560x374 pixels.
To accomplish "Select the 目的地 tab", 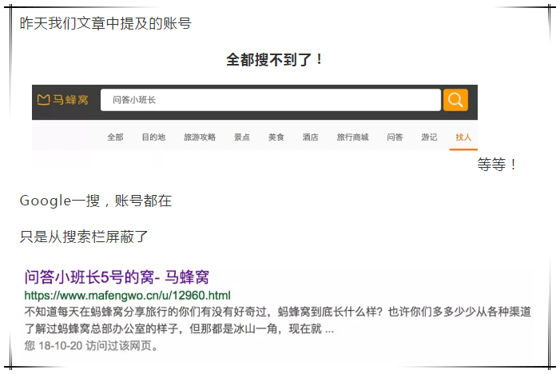I will [153, 137].
